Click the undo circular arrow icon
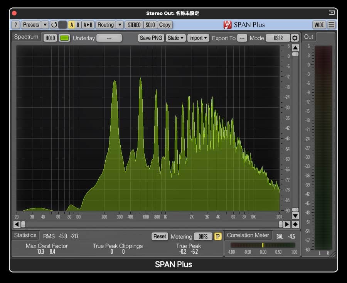The image size is (347, 283). pos(54,25)
